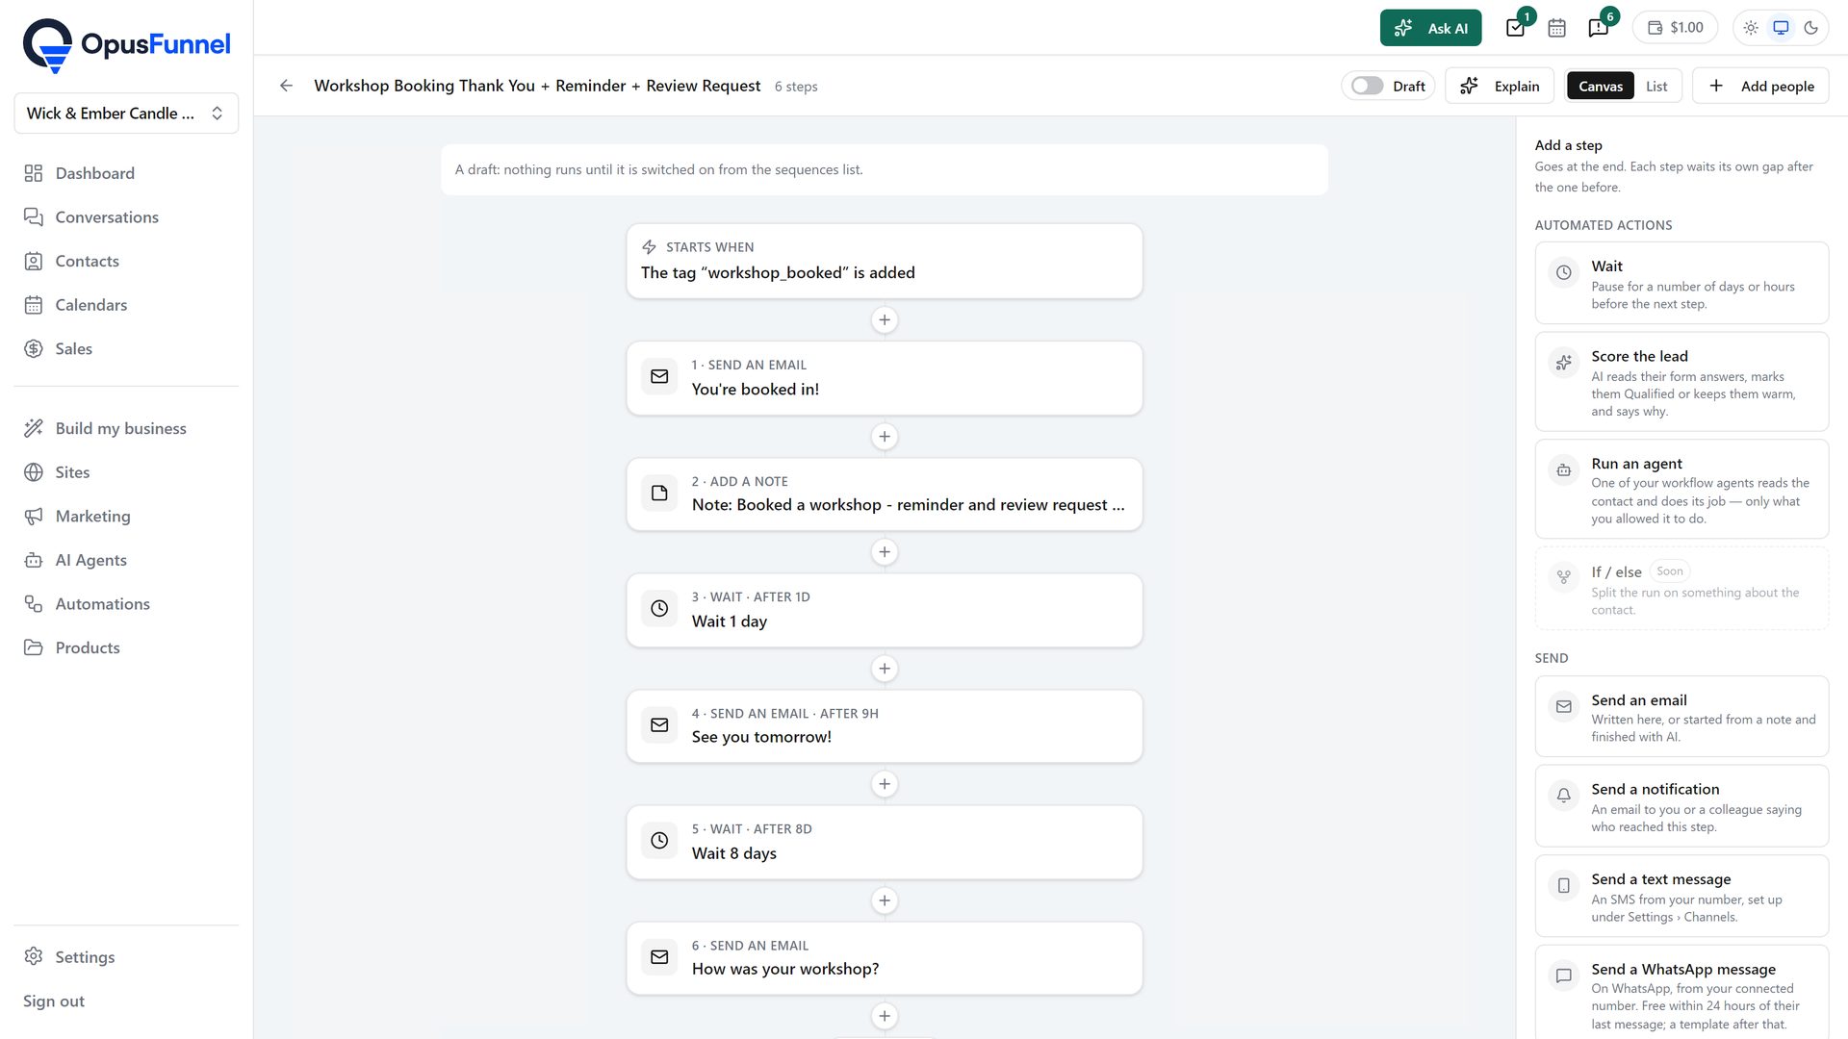1848x1039 pixels.
Task: Open Settings in sidebar
Action: [x=126, y=957]
